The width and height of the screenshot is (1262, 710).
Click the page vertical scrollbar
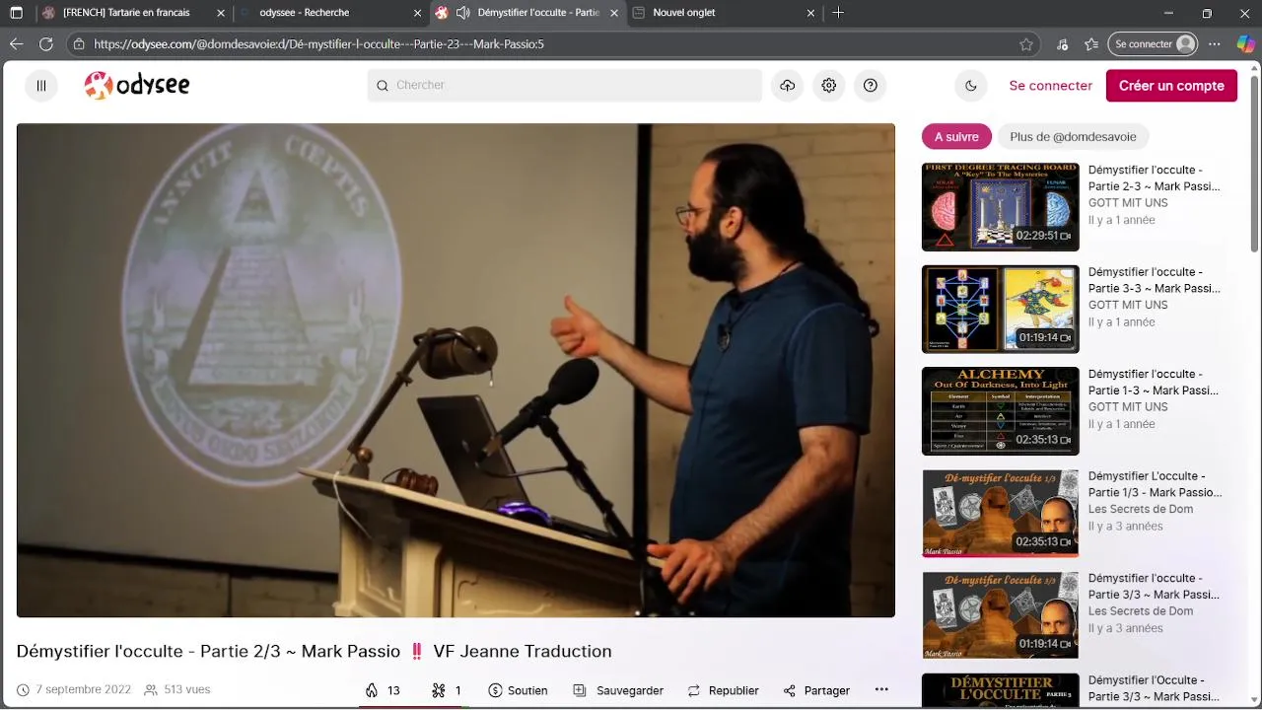[x=1255, y=163]
